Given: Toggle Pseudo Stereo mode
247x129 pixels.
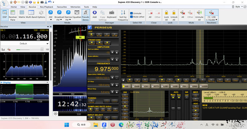Looking at the screenshot, I should point(85,15).
